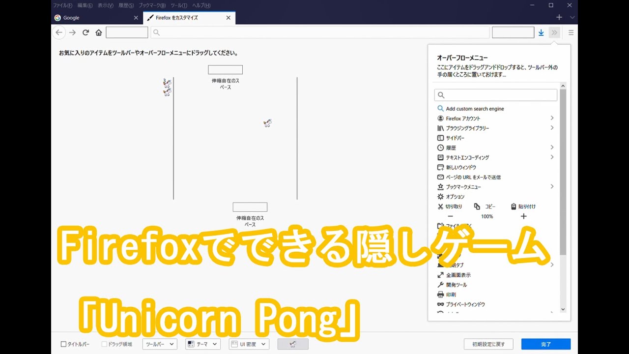Image resolution: width=629 pixels, height=354 pixels.
Task: Click the URL address bar
Action: [x=320, y=32]
